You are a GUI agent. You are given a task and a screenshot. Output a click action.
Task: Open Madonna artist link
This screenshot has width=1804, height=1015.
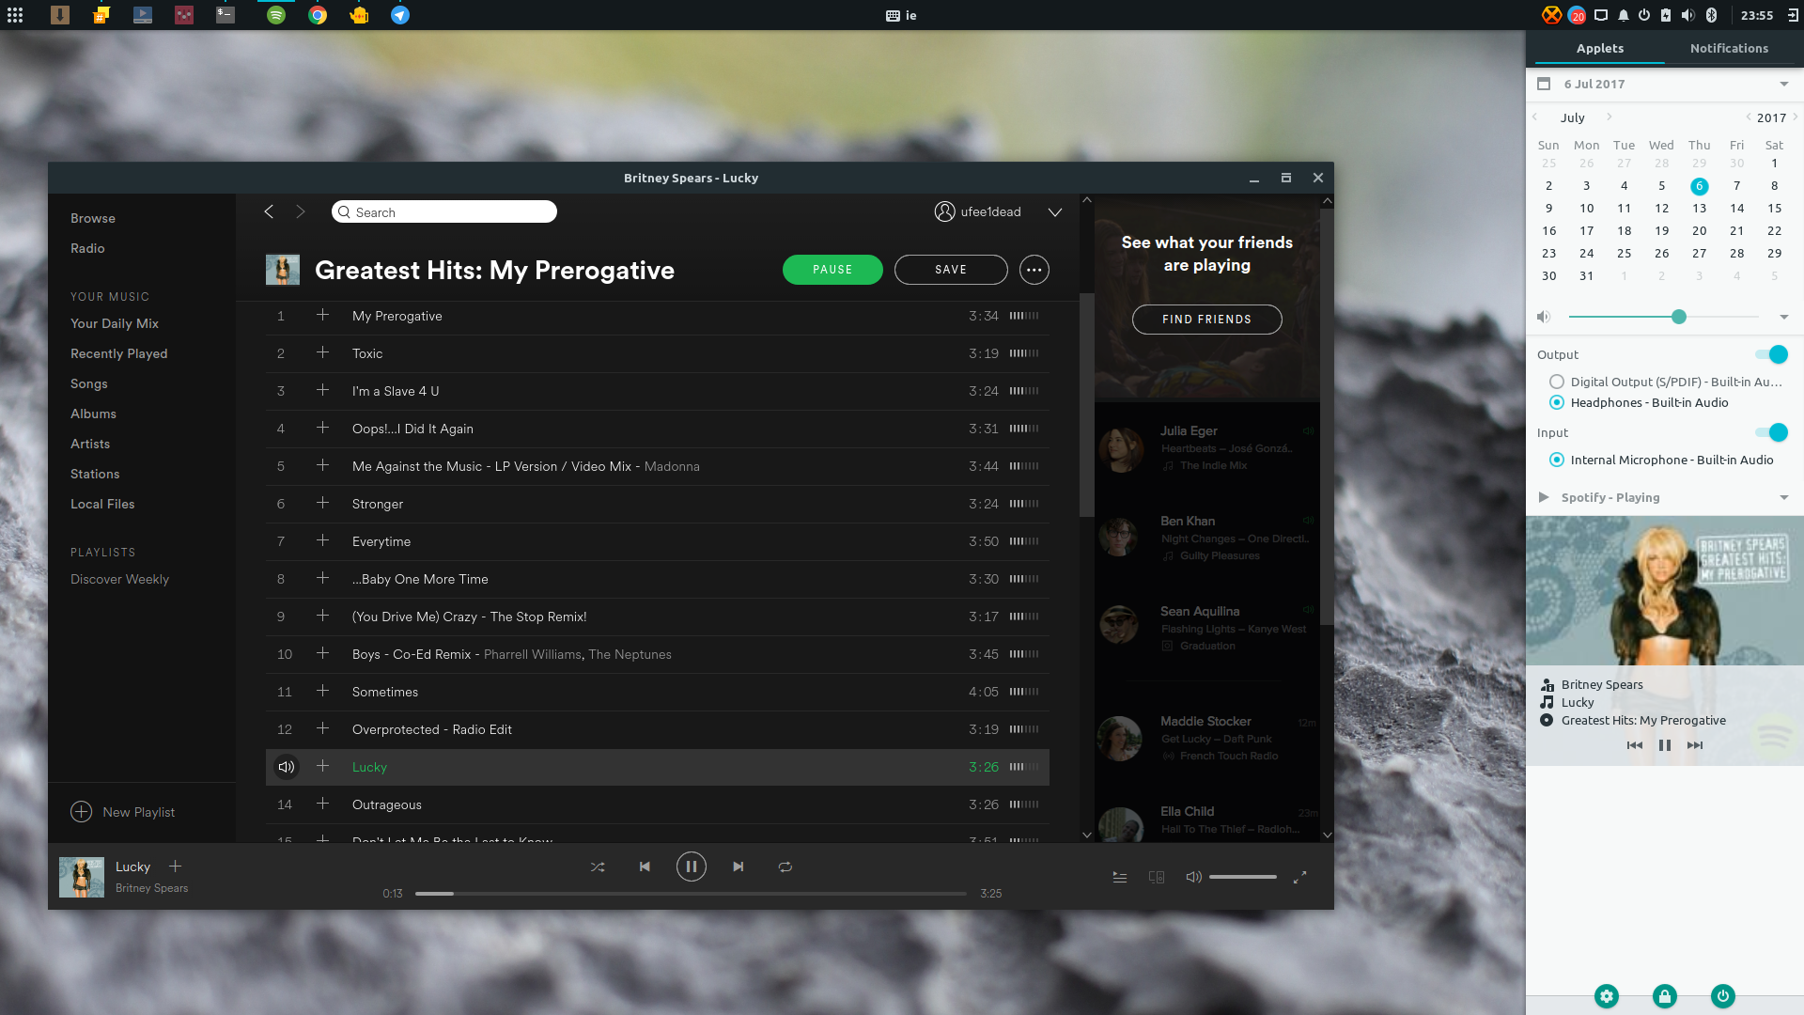tap(672, 466)
